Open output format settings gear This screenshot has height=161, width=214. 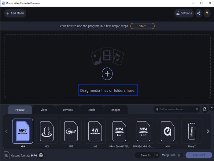point(41,155)
